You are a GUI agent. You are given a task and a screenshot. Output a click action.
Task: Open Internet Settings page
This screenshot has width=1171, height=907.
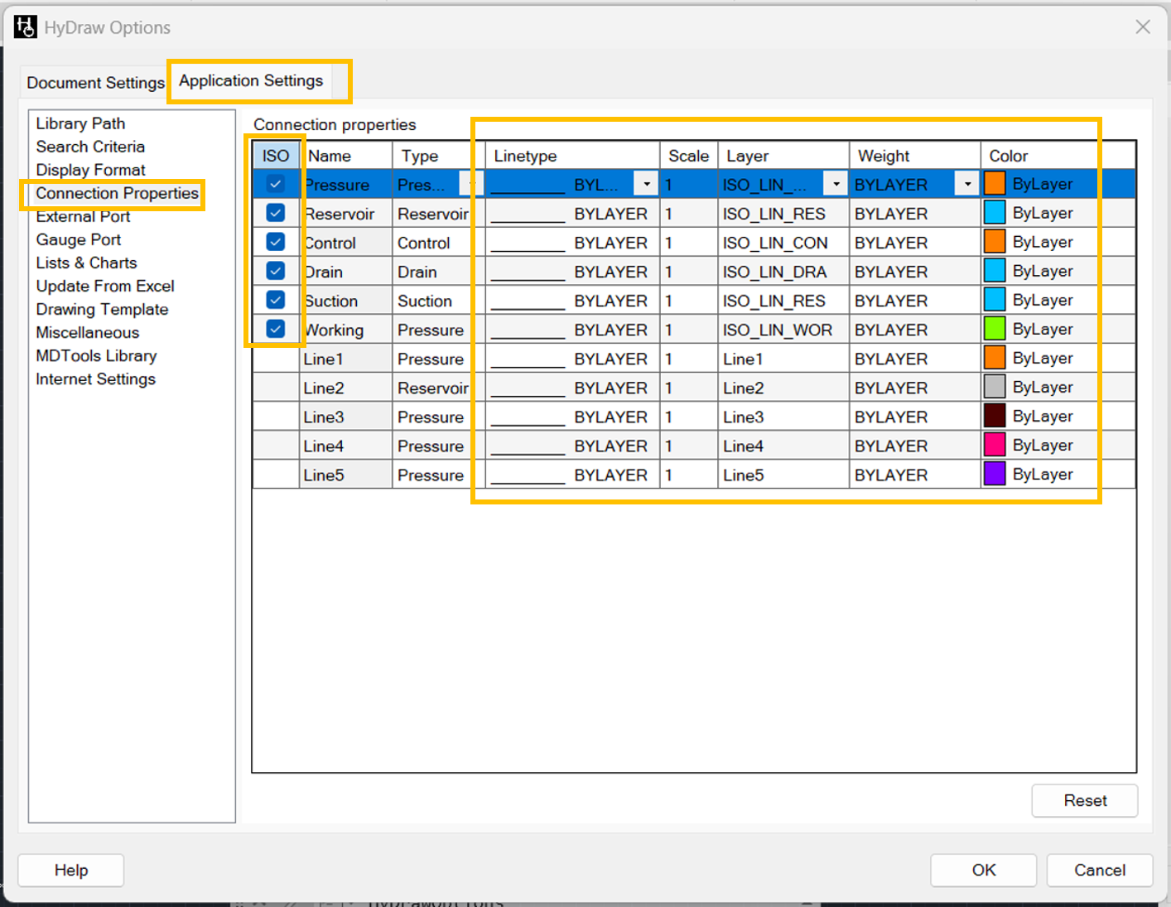pos(95,379)
